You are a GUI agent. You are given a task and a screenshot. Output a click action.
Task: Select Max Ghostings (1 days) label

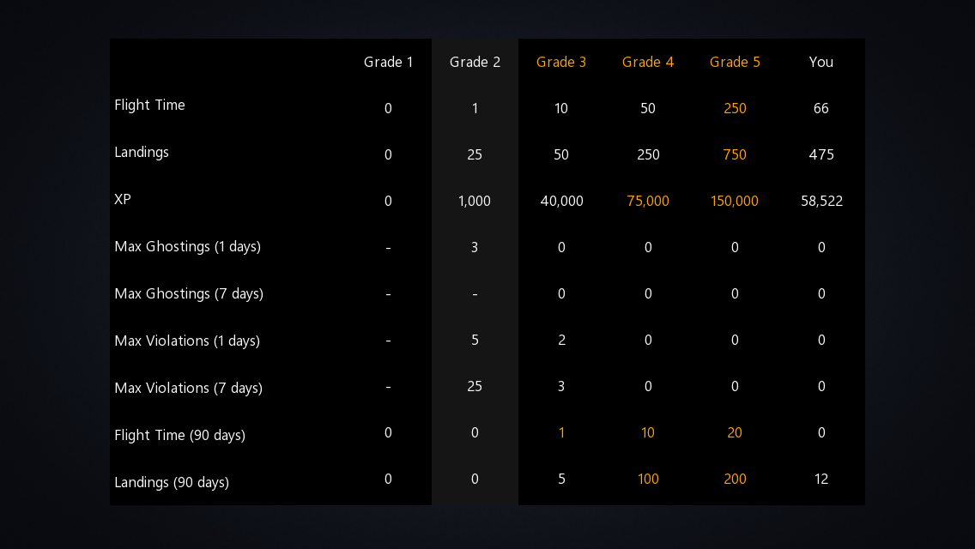(x=188, y=247)
